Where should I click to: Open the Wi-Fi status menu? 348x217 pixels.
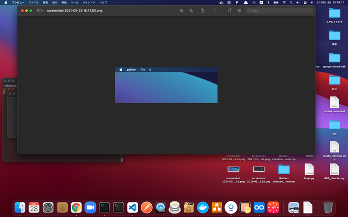point(284,3)
